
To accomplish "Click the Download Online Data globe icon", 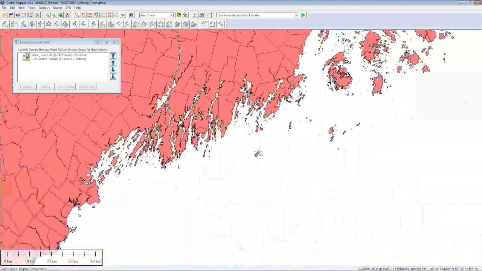I will click(17, 15).
